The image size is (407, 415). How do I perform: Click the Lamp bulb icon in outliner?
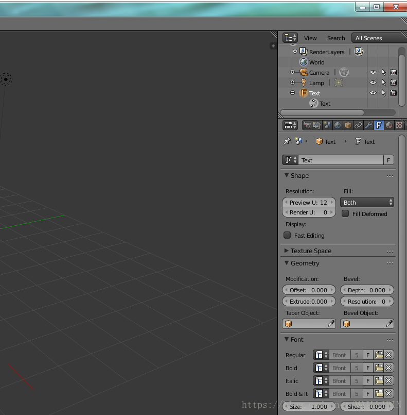tap(304, 82)
